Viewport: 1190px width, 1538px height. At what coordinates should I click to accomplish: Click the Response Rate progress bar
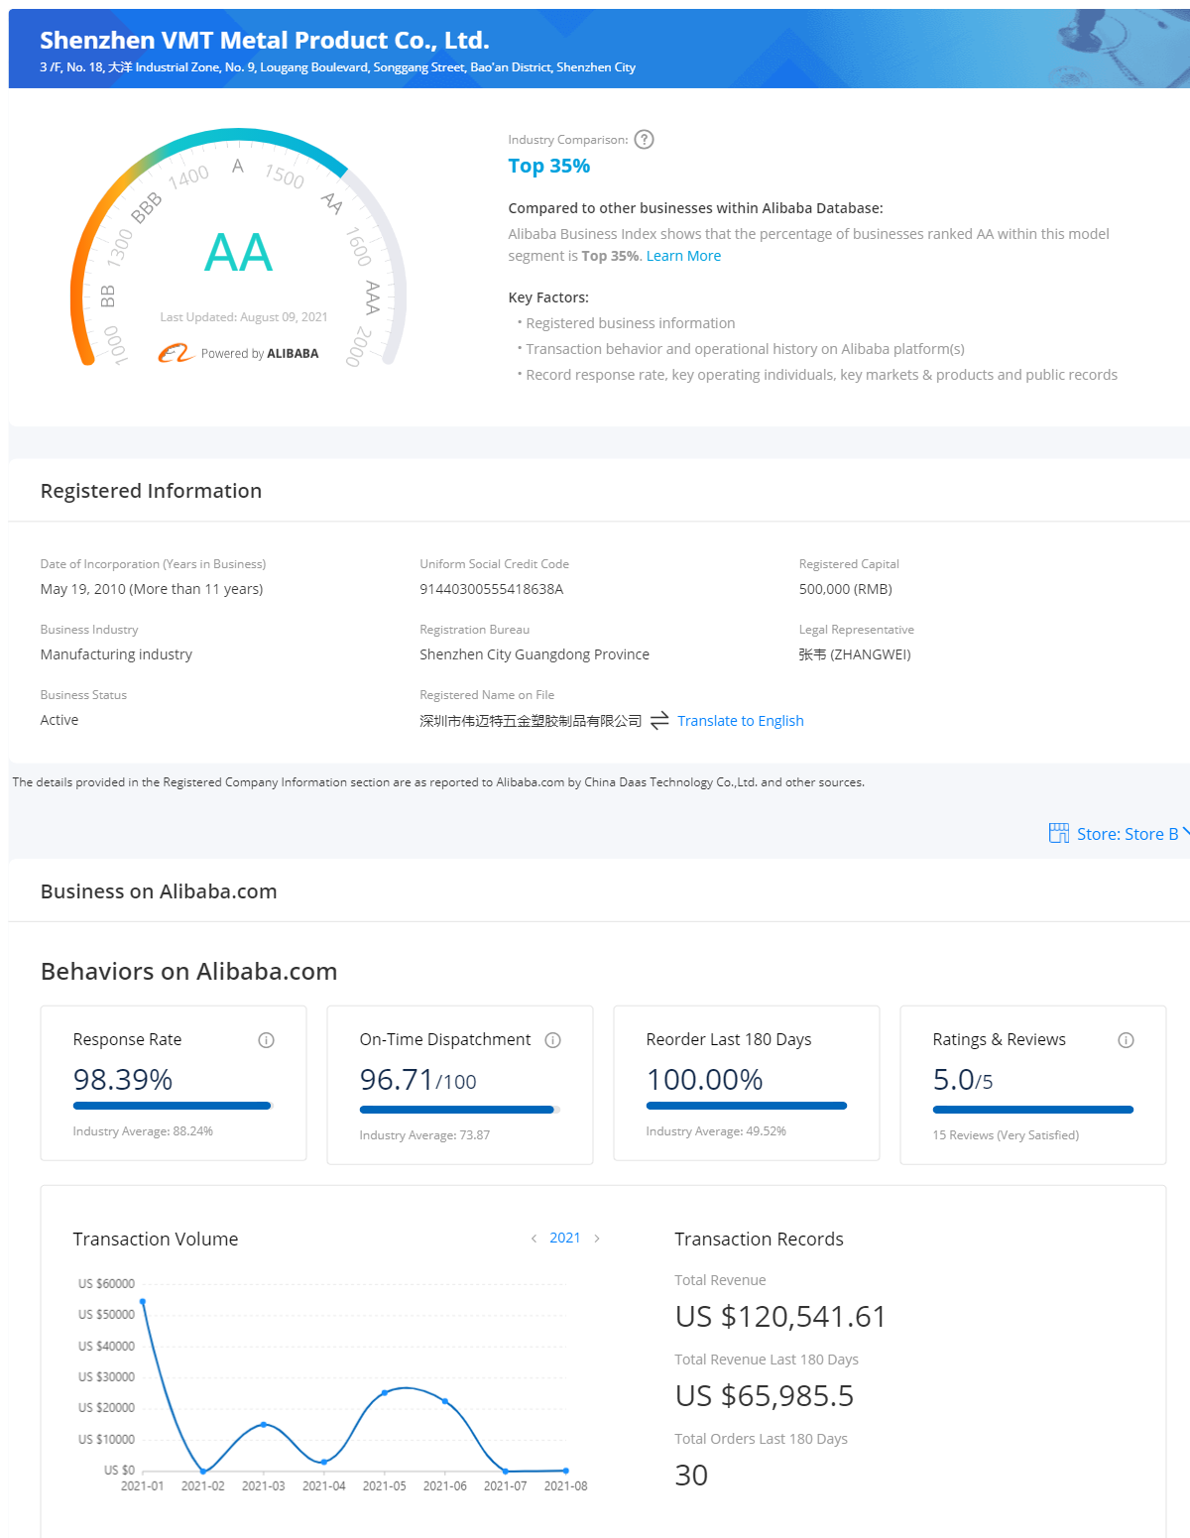pos(172,1106)
